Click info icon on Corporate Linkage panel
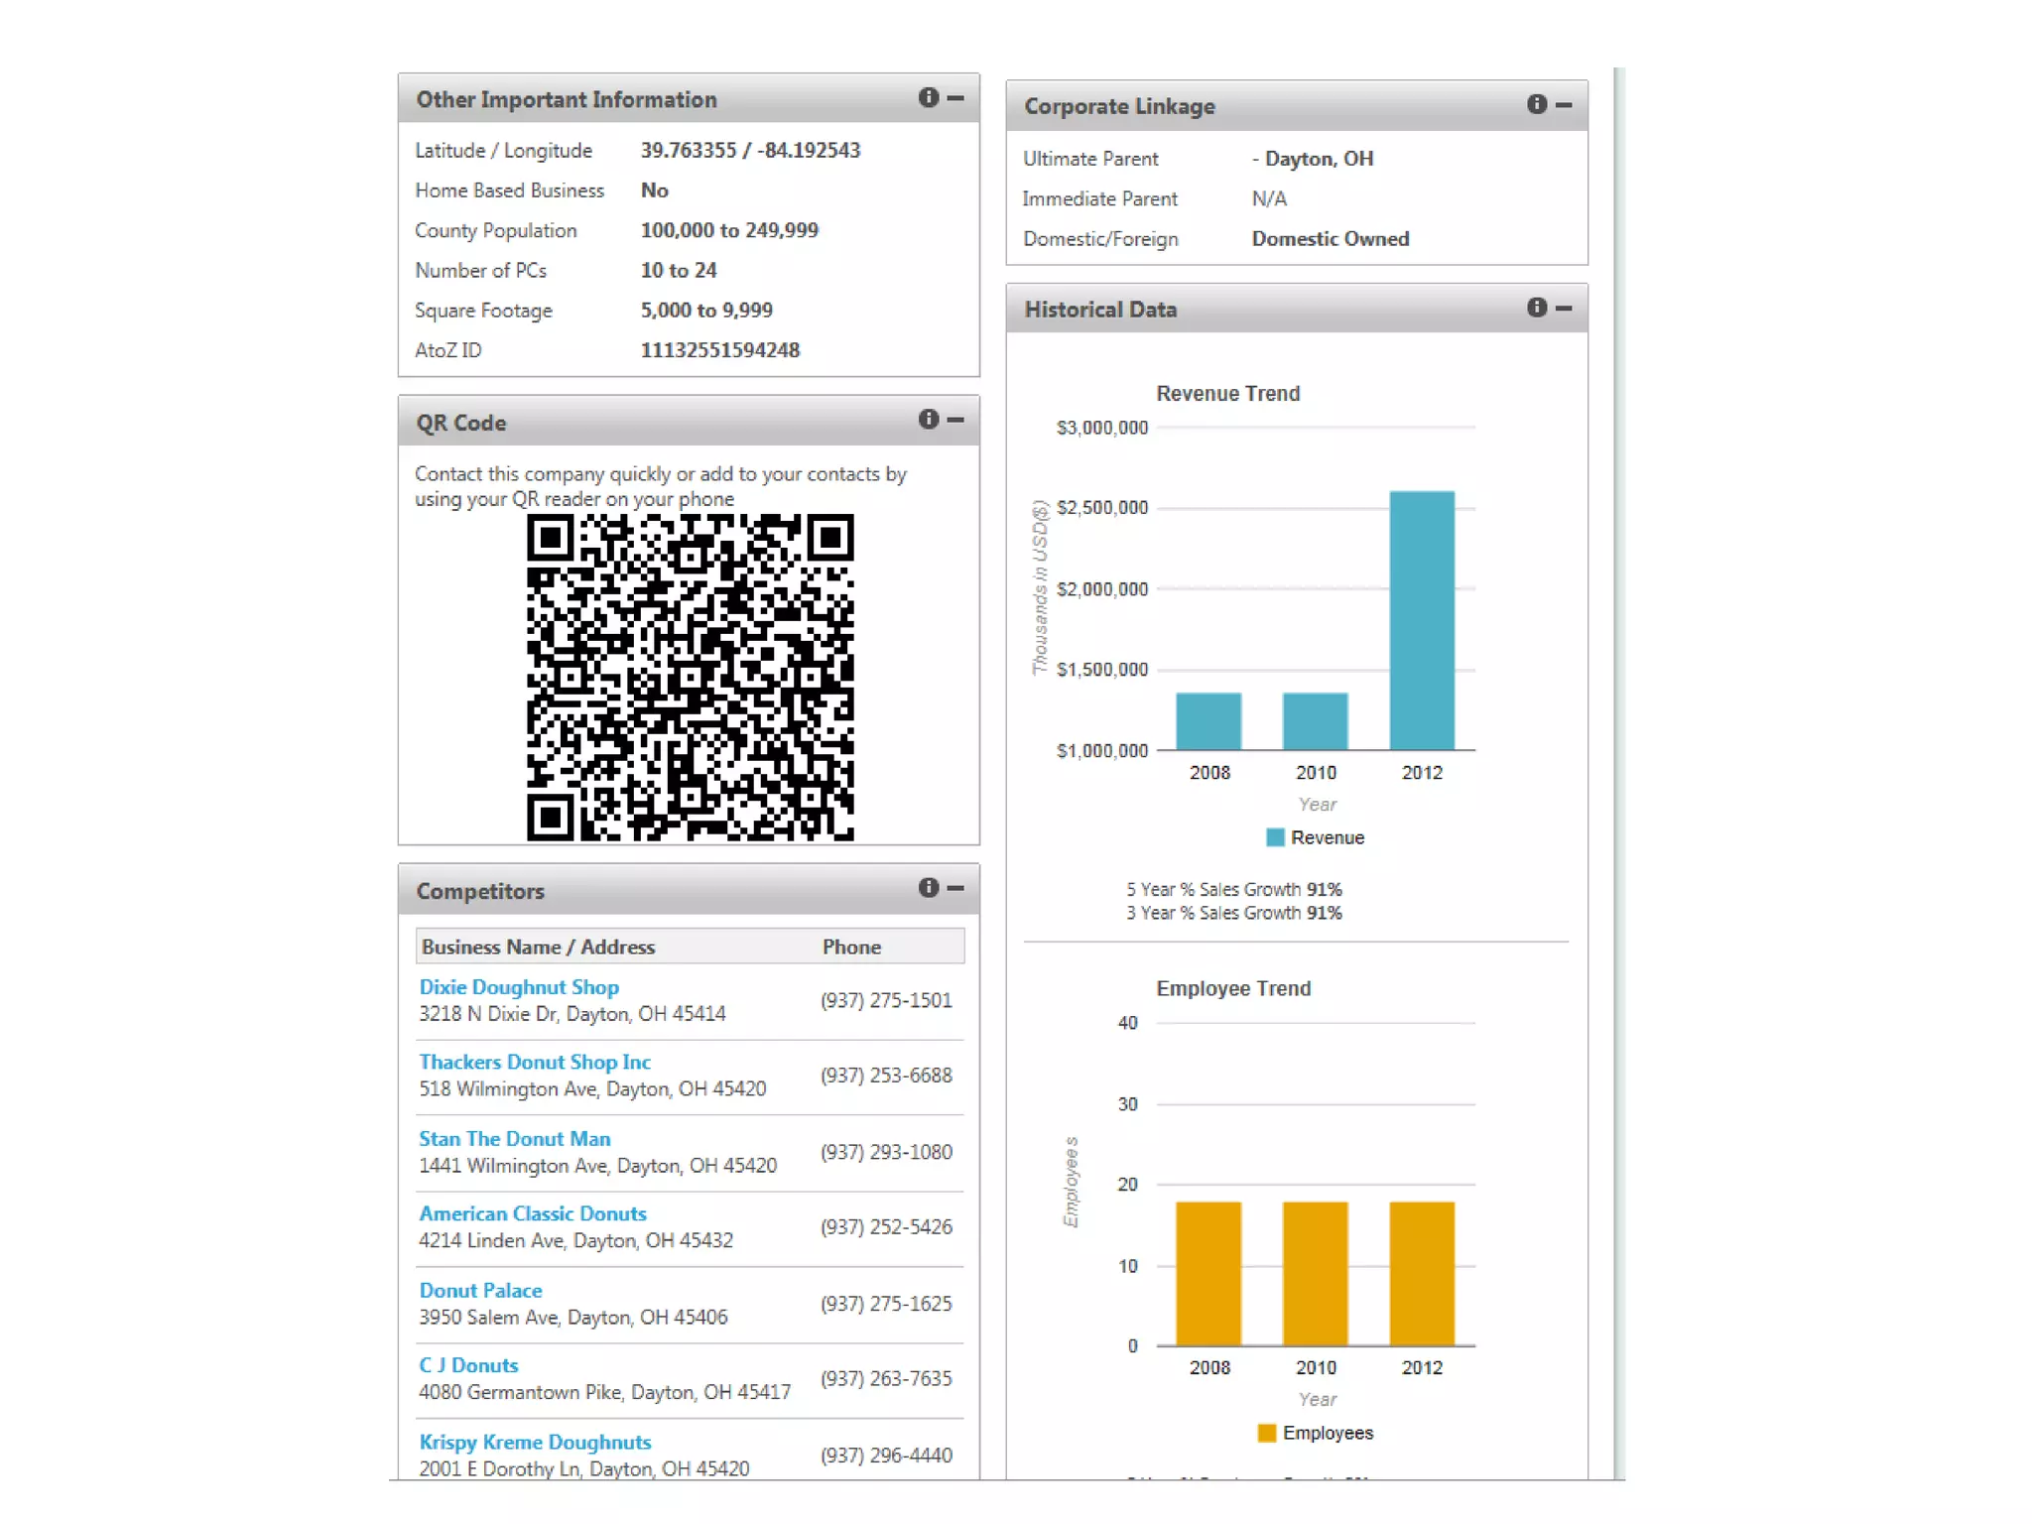 [x=1536, y=104]
